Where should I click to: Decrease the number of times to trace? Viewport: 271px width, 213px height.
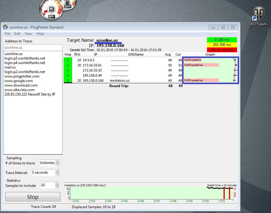pyautogui.click(x=58, y=164)
